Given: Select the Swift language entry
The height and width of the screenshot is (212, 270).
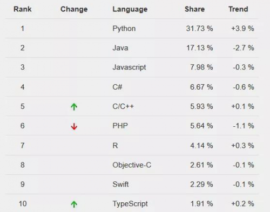Looking at the screenshot, I should (120, 184).
